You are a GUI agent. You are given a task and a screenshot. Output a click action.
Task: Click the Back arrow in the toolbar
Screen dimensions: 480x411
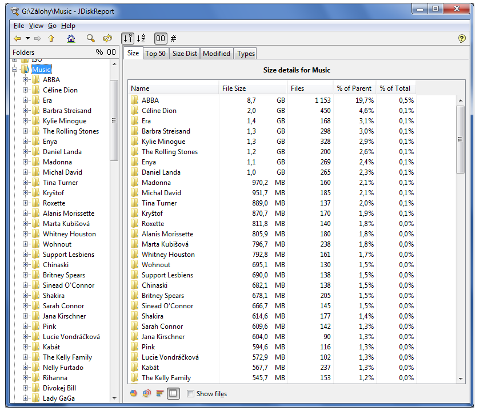click(x=17, y=39)
